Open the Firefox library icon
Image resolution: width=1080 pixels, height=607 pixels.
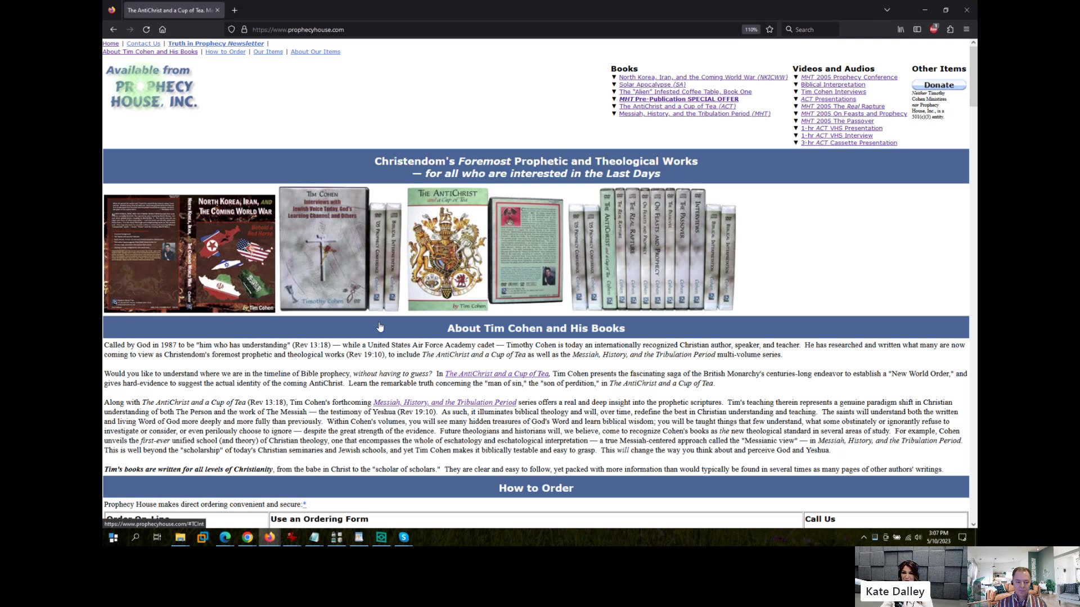[x=901, y=29]
